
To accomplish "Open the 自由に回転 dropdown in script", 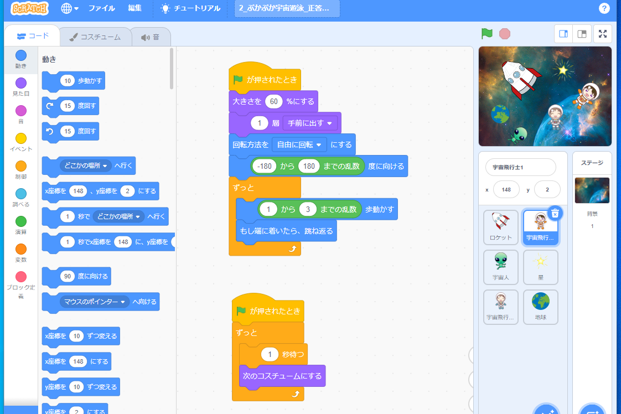I will (299, 144).
